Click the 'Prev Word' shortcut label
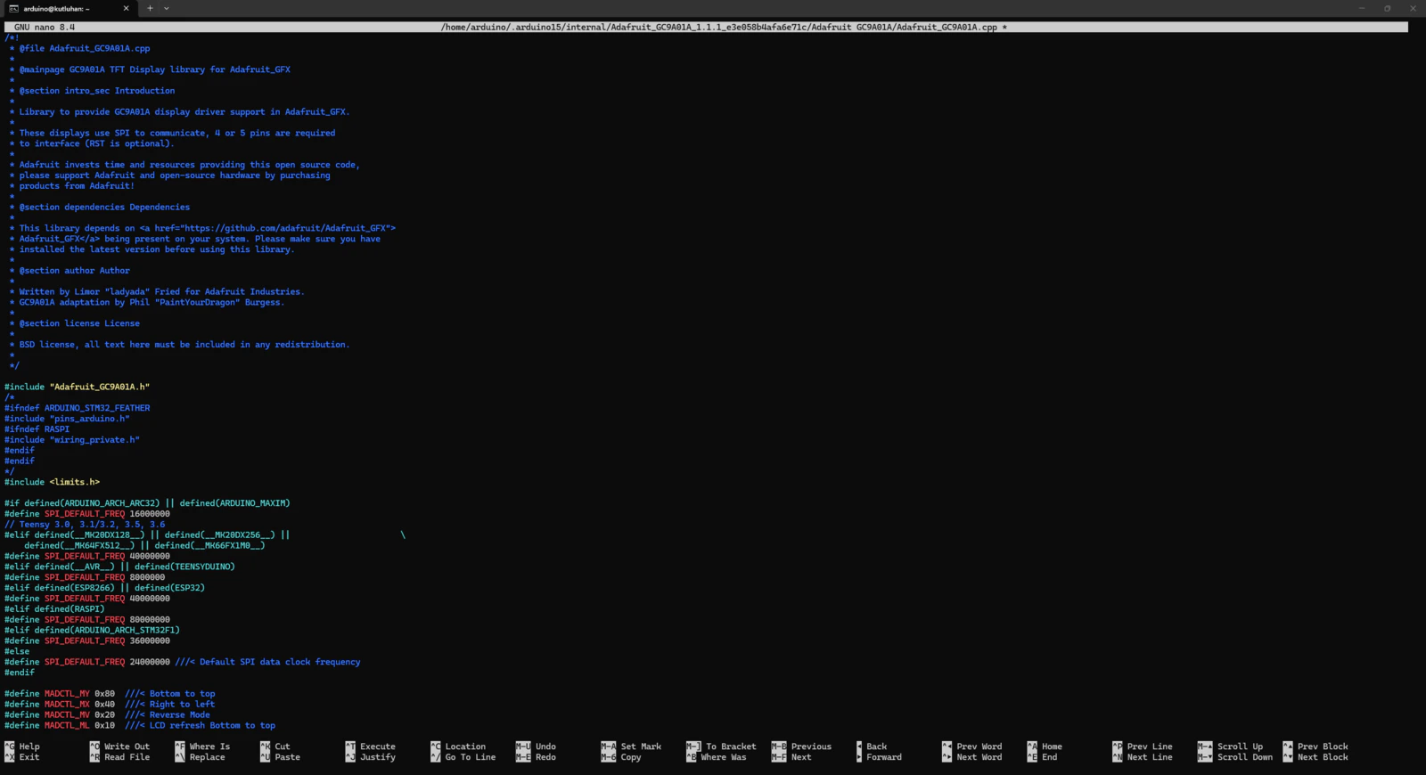 (979, 746)
